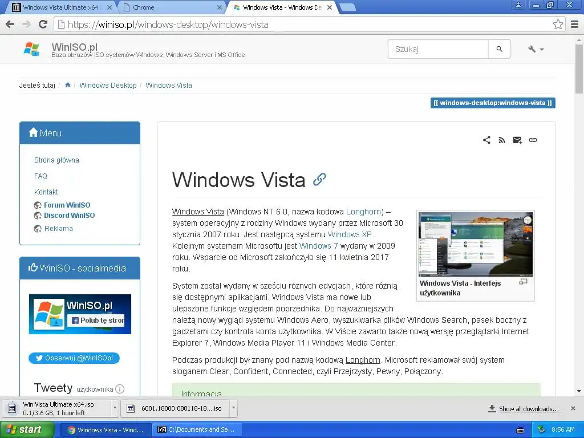Bookmark this page with the star icon
Screen dimensions: 584x438
click(558, 25)
